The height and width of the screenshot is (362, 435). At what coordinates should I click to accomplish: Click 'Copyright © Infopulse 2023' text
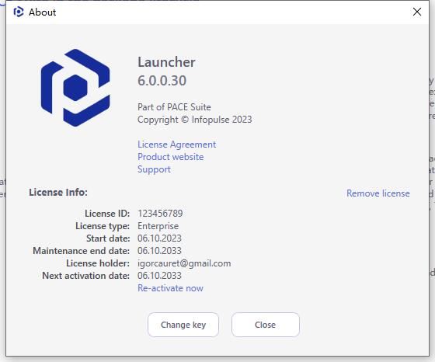click(x=195, y=120)
